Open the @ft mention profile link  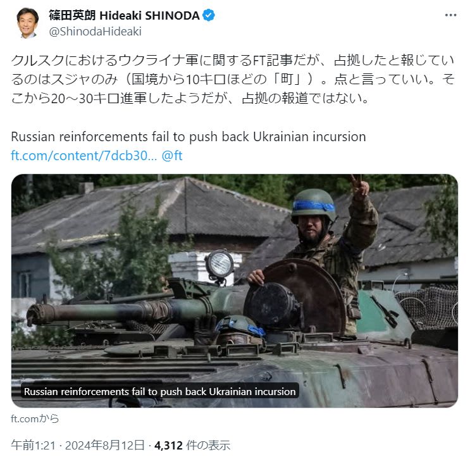[172, 156]
